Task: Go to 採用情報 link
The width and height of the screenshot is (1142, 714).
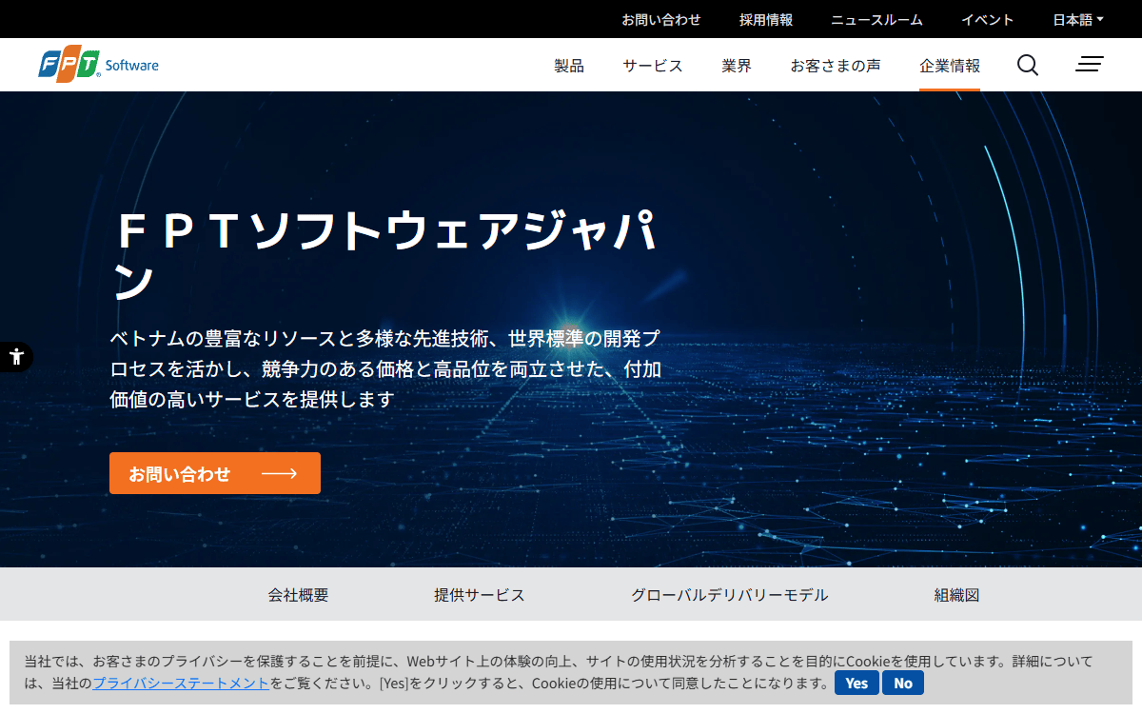Action: tap(766, 19)
